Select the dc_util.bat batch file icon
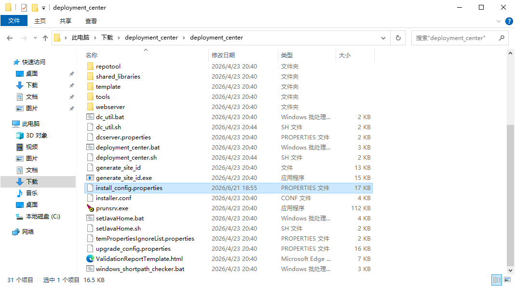 [x=90, y=117]
